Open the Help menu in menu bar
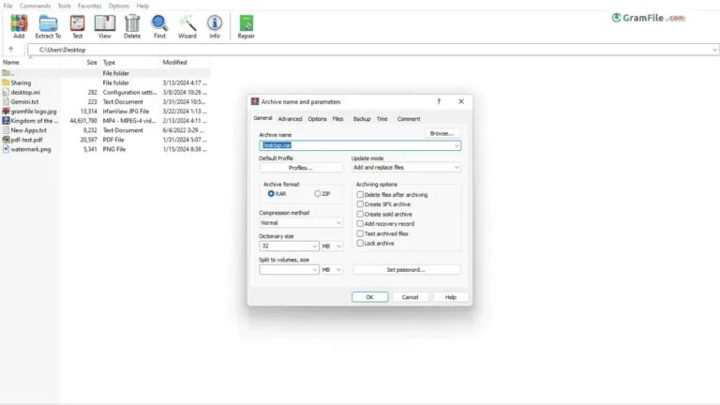720x405 pixels. (x=142, y=6)
